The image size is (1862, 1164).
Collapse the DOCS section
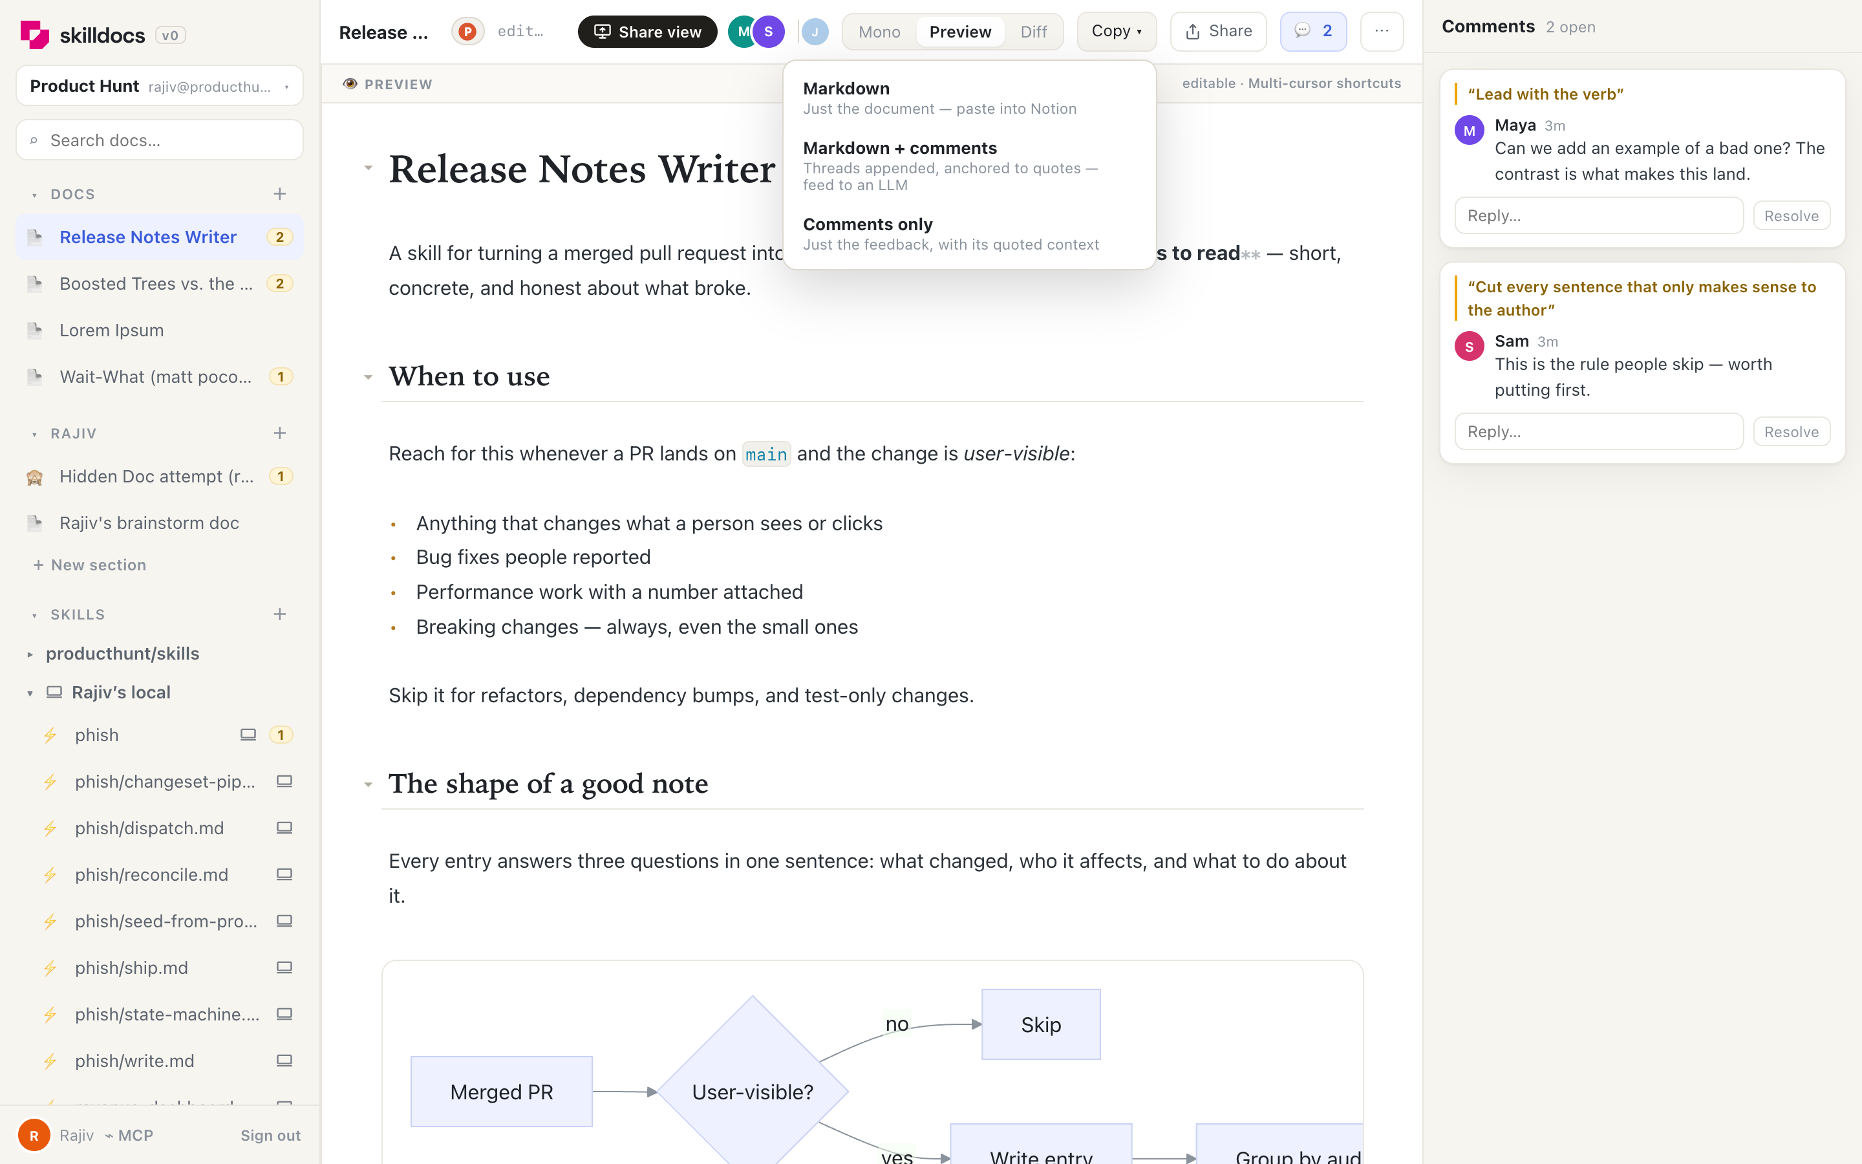[34, 195]
